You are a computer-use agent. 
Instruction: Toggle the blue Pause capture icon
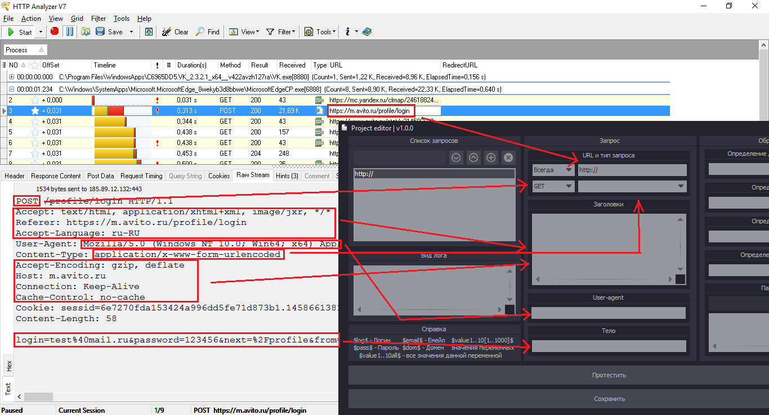[x=69, y=31]
